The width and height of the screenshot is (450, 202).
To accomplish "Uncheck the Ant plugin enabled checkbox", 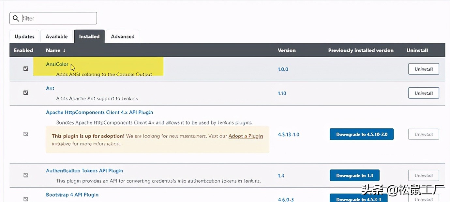I will [25, 93].
